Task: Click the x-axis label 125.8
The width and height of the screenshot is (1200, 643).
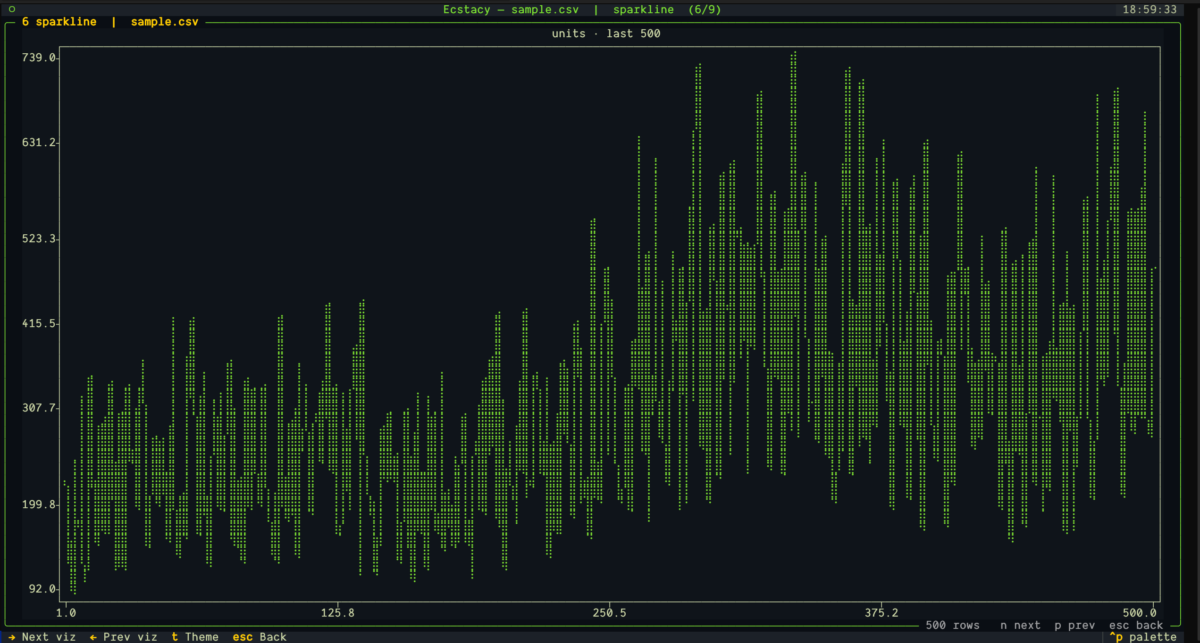Action: (338, 613)
